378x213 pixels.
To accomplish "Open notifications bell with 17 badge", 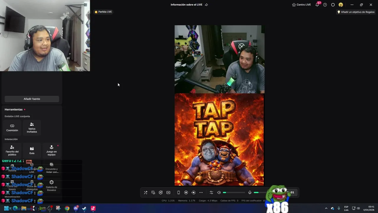I will [x=317, y=4].
